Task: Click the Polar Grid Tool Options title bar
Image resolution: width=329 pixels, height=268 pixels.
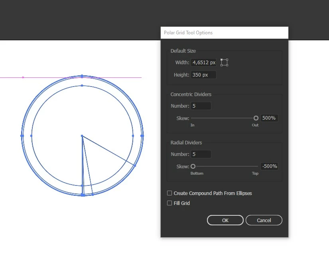Action: [224, 33]
